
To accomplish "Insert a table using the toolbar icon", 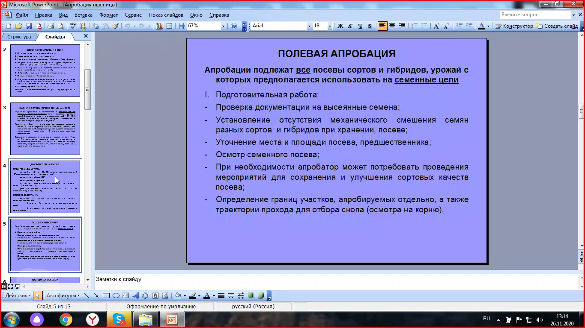I will (x=169, y=26).
